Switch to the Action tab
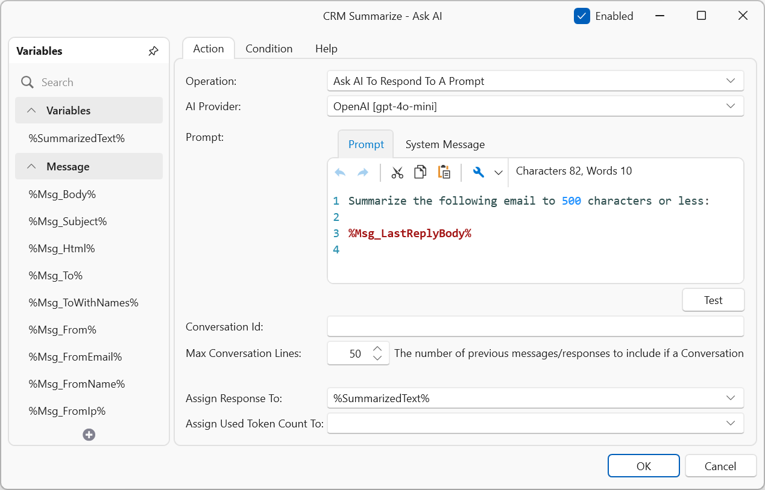Screen dimensions: 765x490 pos(209,49)
